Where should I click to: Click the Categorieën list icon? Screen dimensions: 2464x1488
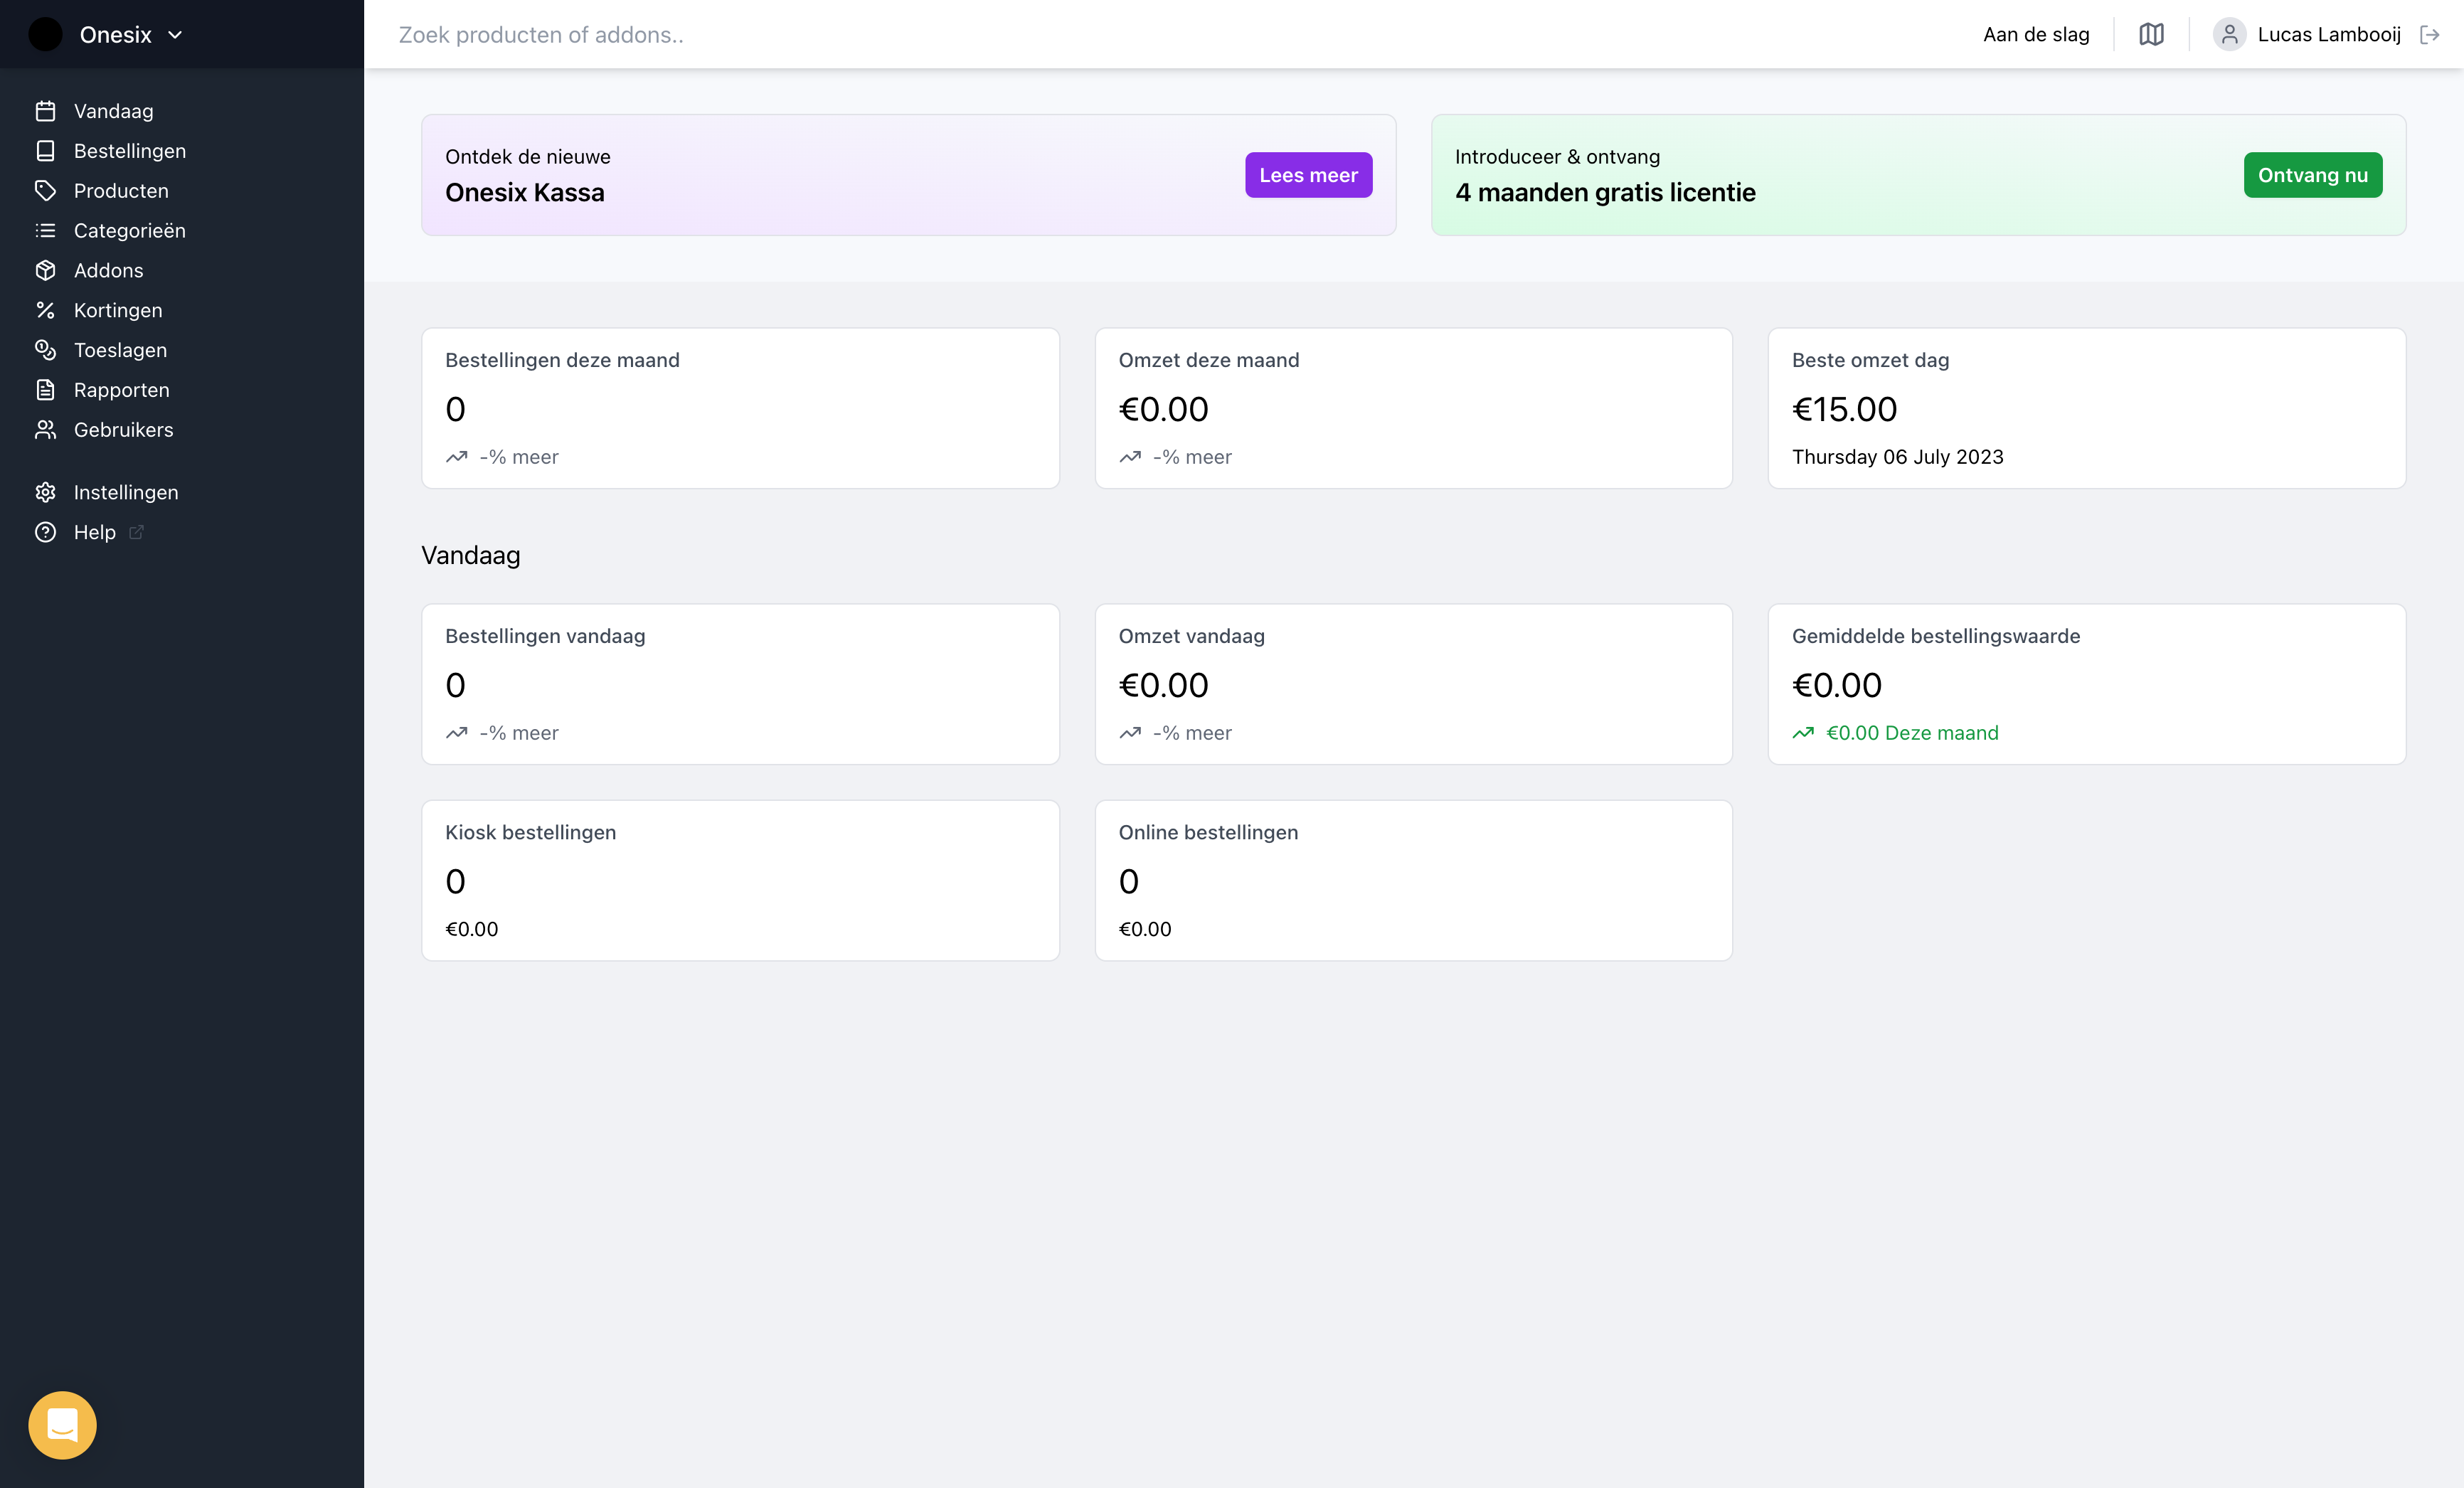[45, 231]
